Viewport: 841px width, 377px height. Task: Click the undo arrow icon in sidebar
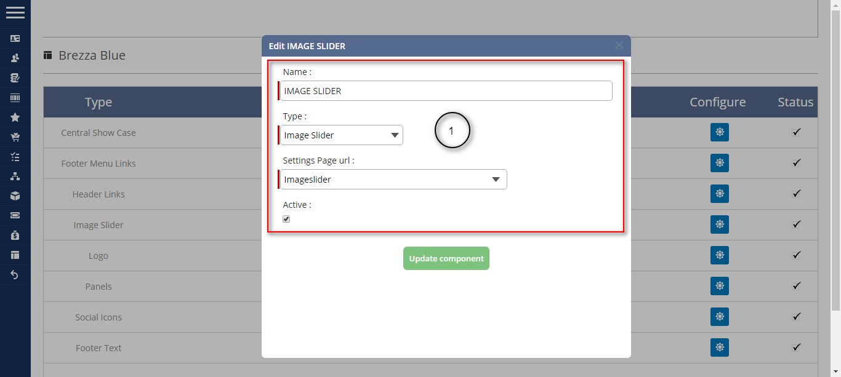[15, 275]
